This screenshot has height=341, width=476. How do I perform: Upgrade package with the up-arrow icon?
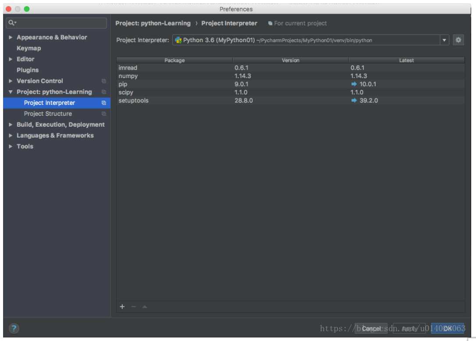pyautogui.click(x=145, y=307)
